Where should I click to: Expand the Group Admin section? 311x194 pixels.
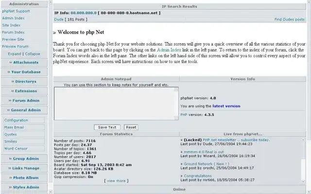click(24, 159)
